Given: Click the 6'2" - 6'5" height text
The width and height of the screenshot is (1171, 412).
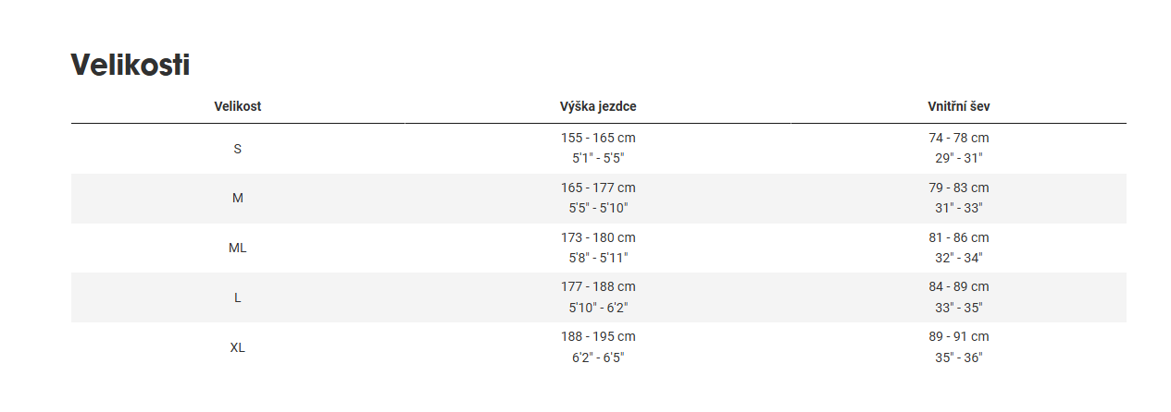Looking at the screenshot, I should [x=598, y=357].
